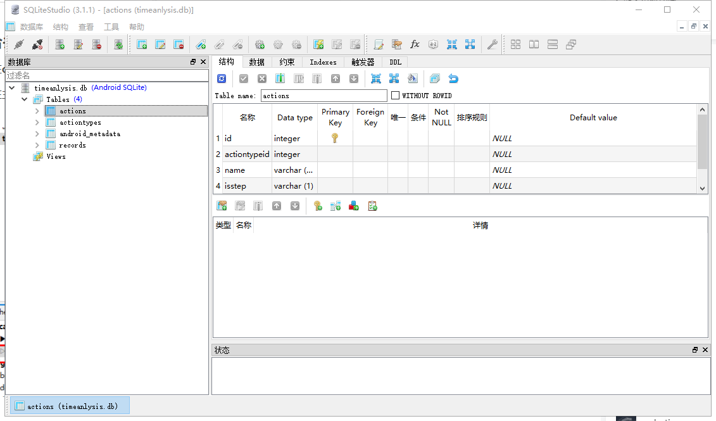Expand the actions table node

[x=37, y=111]
